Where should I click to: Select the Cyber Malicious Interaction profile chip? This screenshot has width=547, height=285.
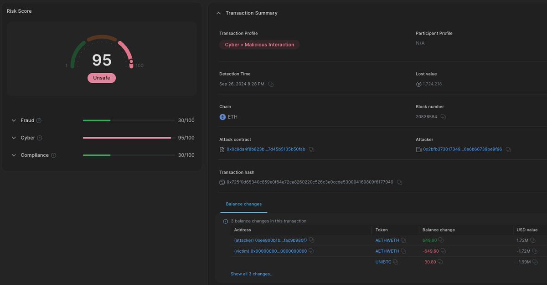click(259, 45)
